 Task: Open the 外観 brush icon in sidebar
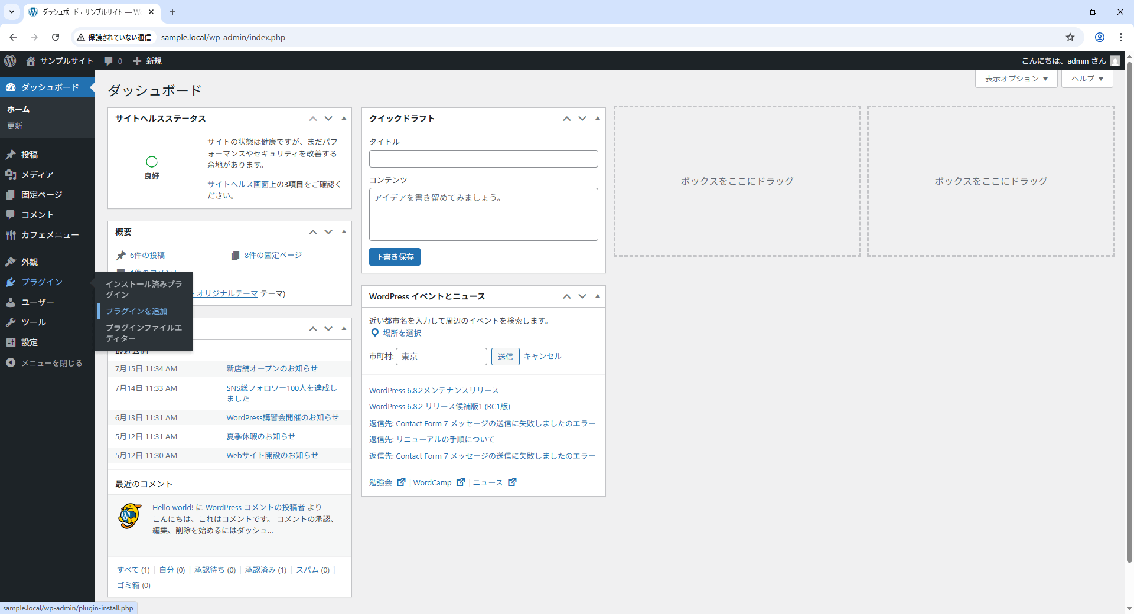pos(11,262)
